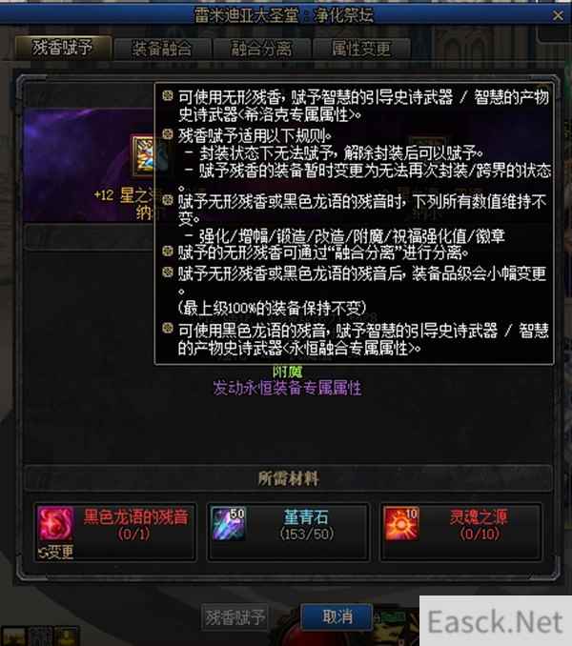Open the 装备融合 tab

tap(162, 49)
